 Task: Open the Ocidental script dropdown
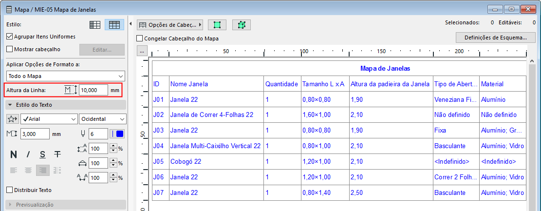(102, 119)
